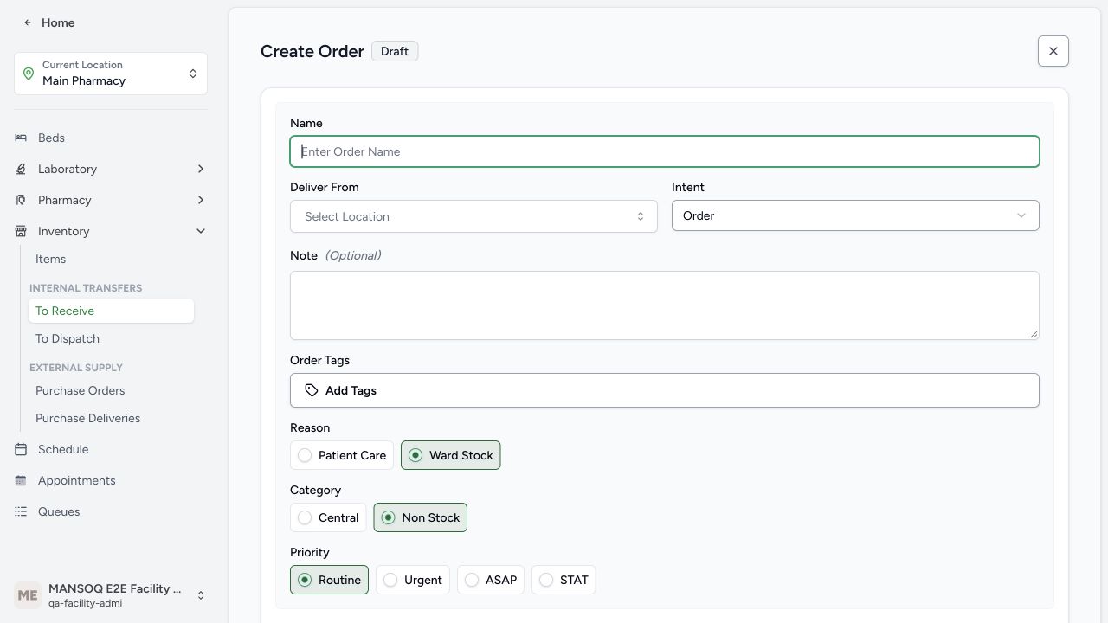Viewport: 1108px width, 623px height.
Task: Click the ME user avatar
Action: click(x=28, y=595)
